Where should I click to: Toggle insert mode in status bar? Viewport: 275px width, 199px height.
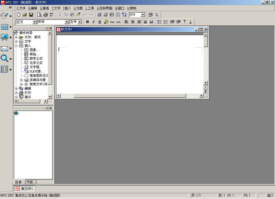[270, 195]
